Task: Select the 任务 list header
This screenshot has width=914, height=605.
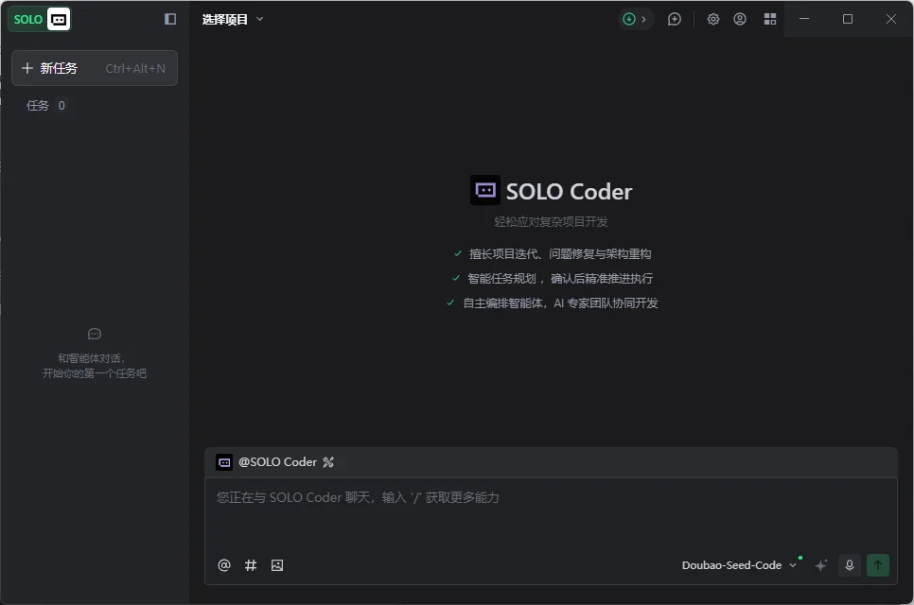Action: click(x=38, y=106)
